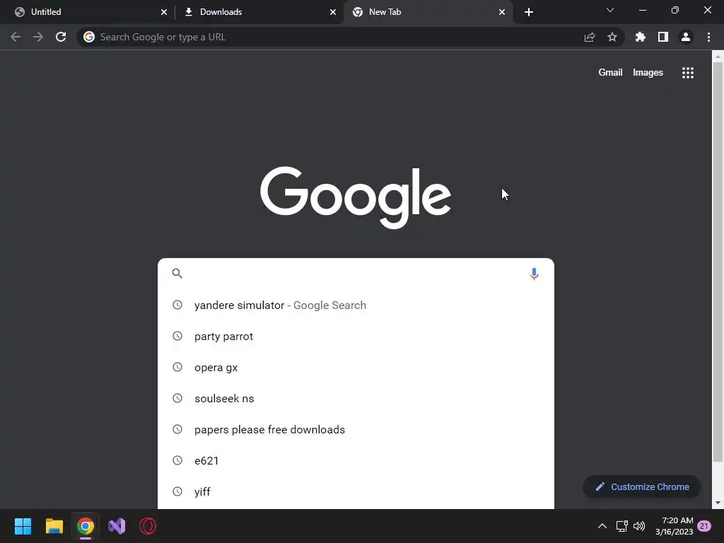The width and height of the screenshot is (724, 543).
Task: Open the Chrome three-dot menu
Action: (x=708, y=37)
